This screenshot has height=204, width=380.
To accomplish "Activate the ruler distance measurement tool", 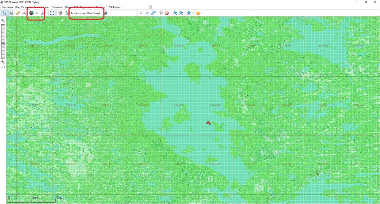I will click(x=18, y=13).
